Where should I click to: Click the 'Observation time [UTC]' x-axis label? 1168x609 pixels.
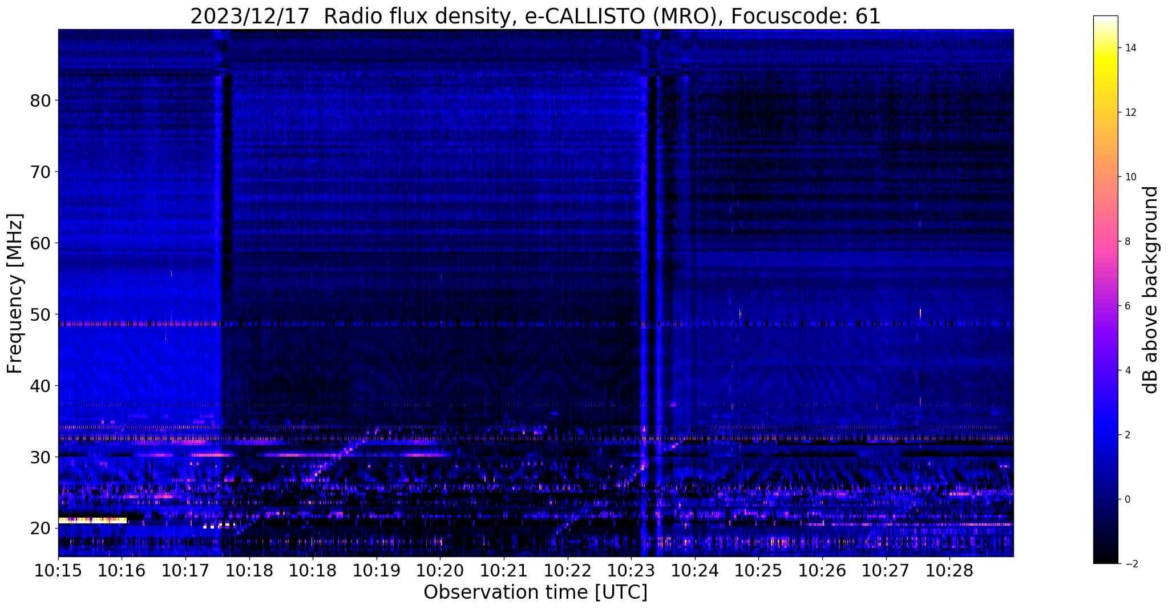tap(535, 592)
